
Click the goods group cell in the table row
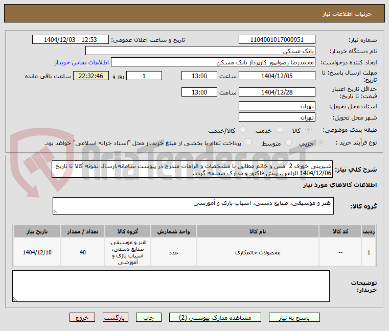pos(128,252)
